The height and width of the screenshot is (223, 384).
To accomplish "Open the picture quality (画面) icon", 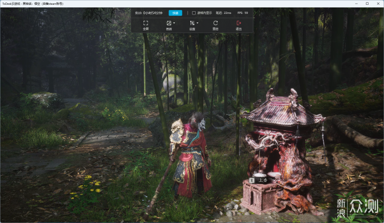I will point(169,23).
